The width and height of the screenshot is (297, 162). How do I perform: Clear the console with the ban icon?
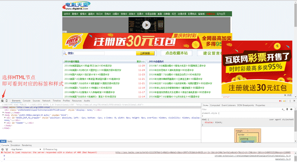3,149
